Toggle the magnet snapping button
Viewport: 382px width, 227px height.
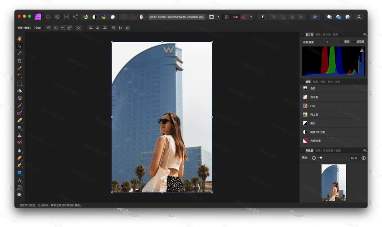[244, 17]
